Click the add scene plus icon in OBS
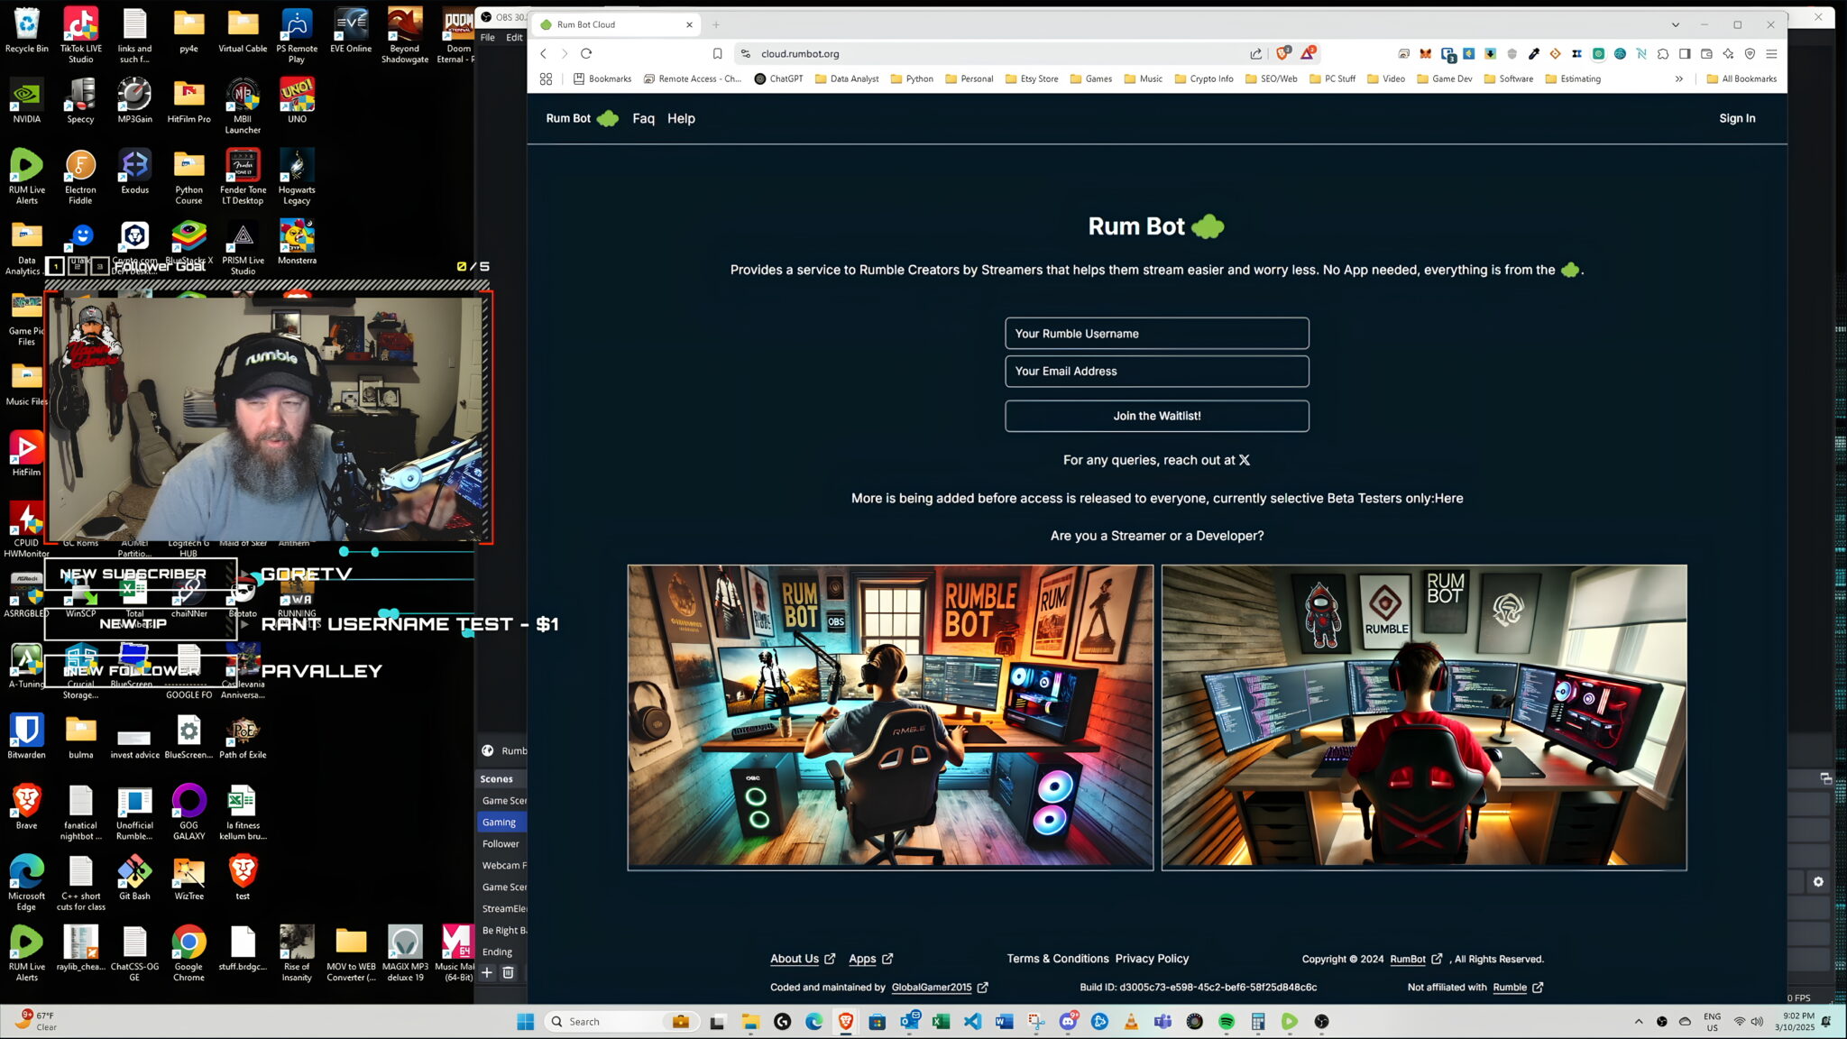 pos(487,973)
